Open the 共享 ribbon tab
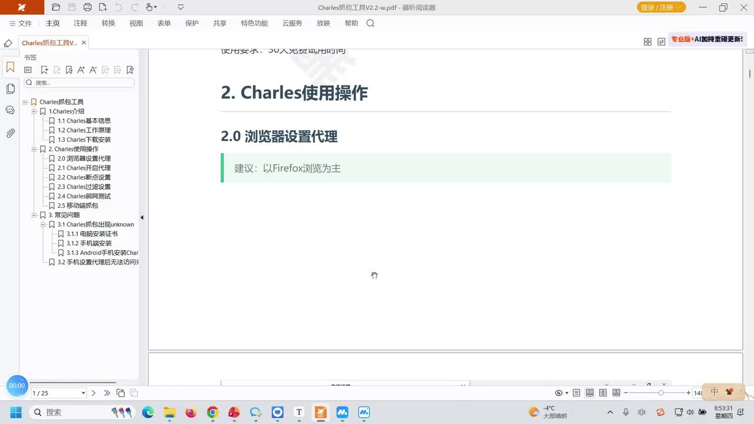 [x=220, y=24]
